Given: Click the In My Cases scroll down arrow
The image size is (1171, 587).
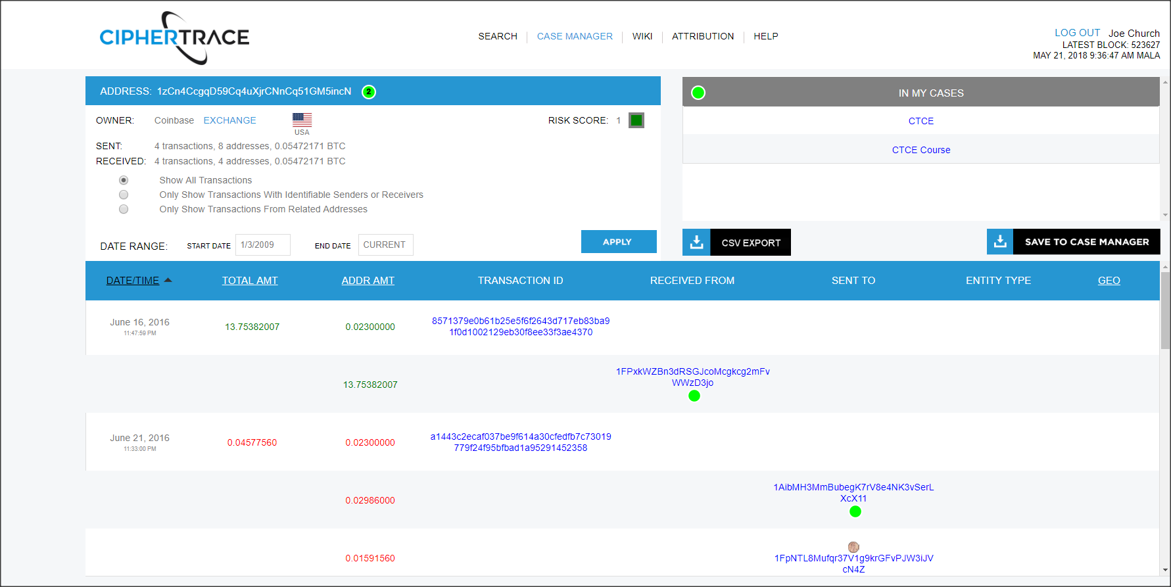Looking at the screenshot, I should 1165,215.
